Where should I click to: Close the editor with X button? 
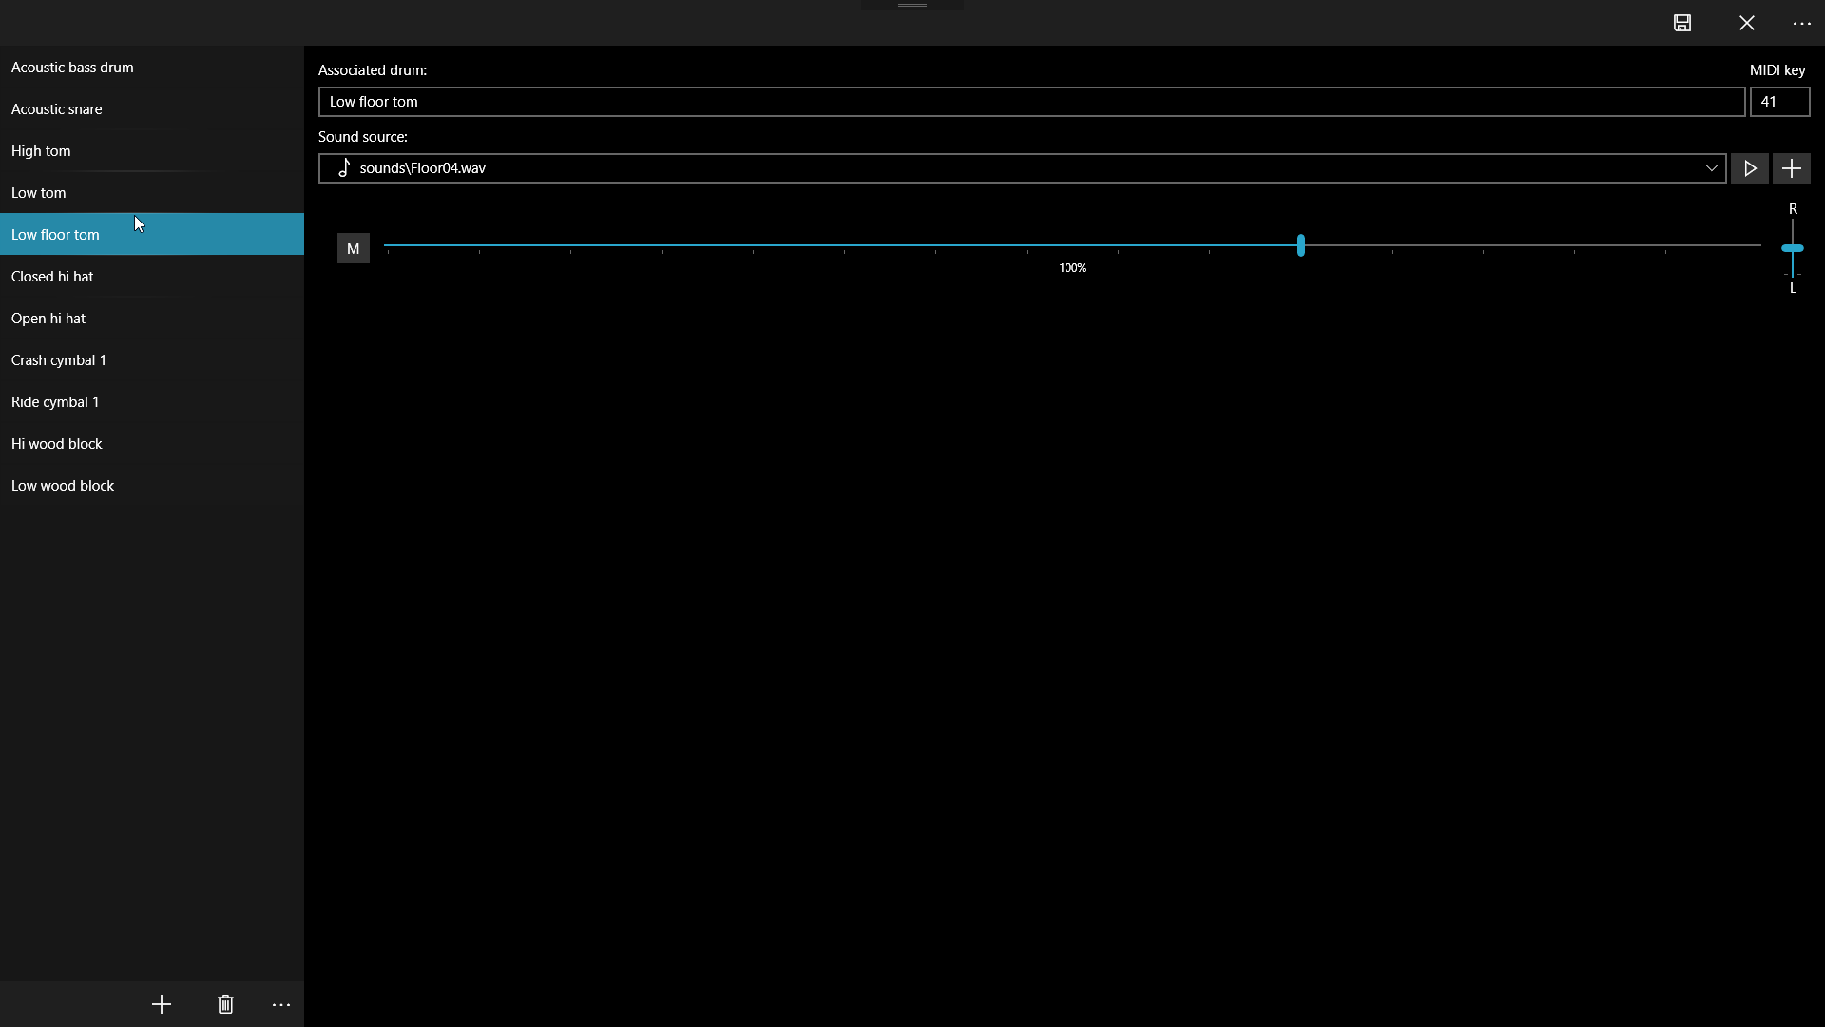tap(1747, 23)
